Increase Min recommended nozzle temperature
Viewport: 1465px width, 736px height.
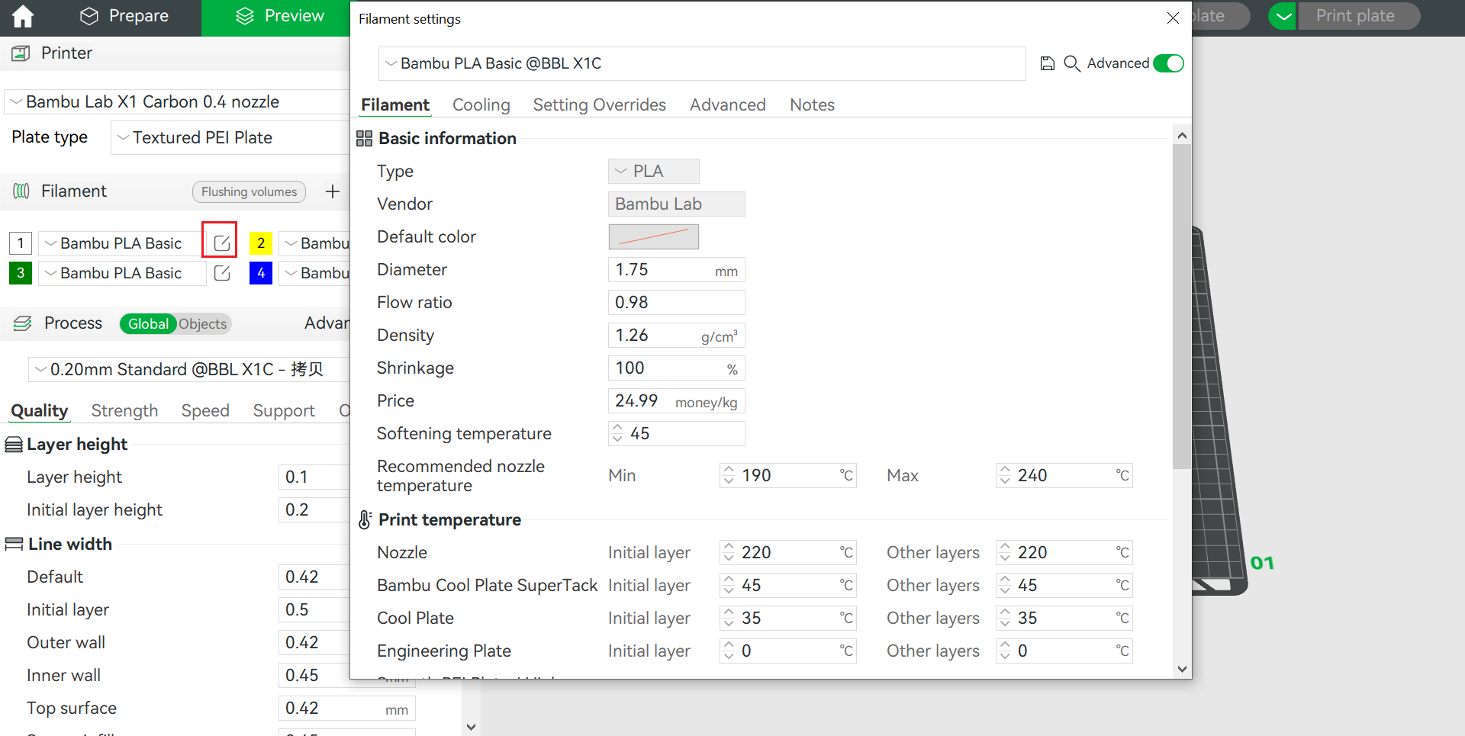tap(729, 470)
